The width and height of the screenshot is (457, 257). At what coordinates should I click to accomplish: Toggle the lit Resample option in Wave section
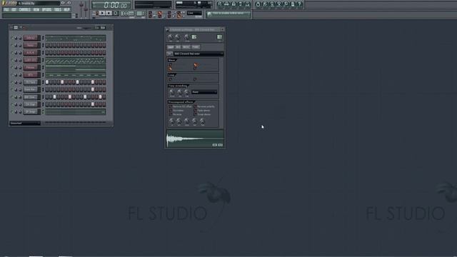pos(170,69)
